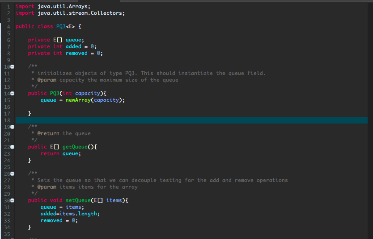Collapse the setQueue method at line 30

[x=13, y=201]
